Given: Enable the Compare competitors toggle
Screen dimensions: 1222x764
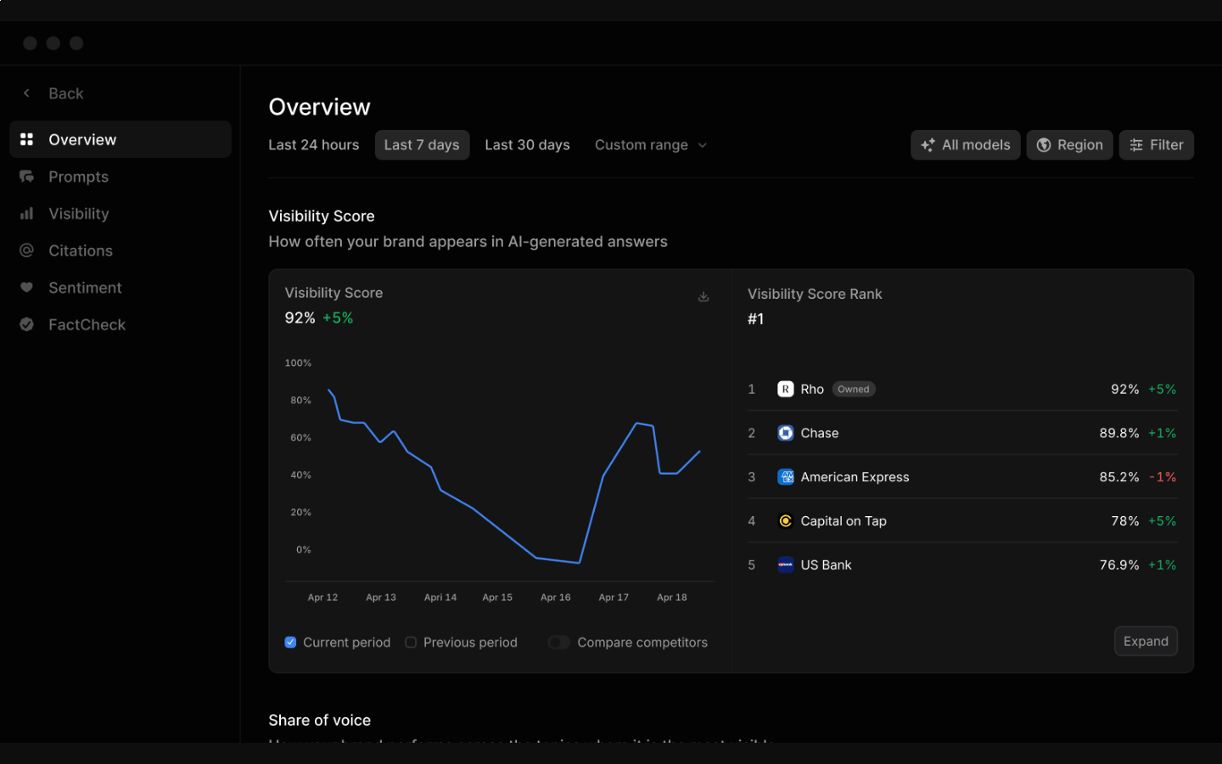Looking at the screenshot, I should point(558,643).
